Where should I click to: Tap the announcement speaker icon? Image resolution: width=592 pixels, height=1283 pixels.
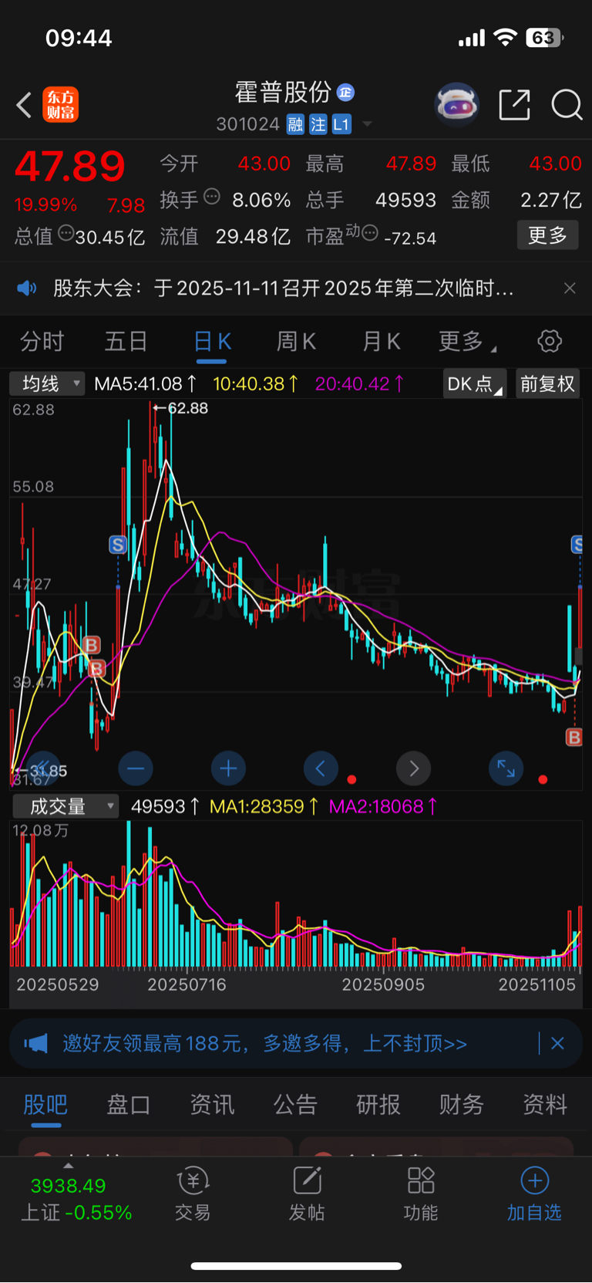[x=27, y=289]
